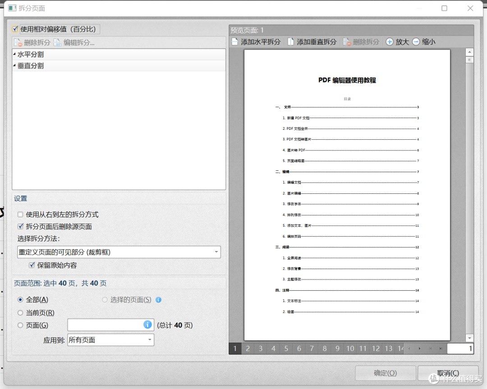Image resolution: width=487 pixels, height=389 pixels.
Task: Enable 使用从右到左的拆分方式 checkbox
Action: click(x=20, y=214)
